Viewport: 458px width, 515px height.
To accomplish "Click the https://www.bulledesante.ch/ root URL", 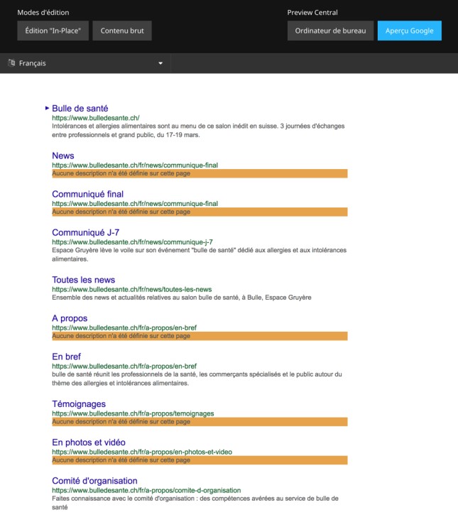I will [96, 118].
